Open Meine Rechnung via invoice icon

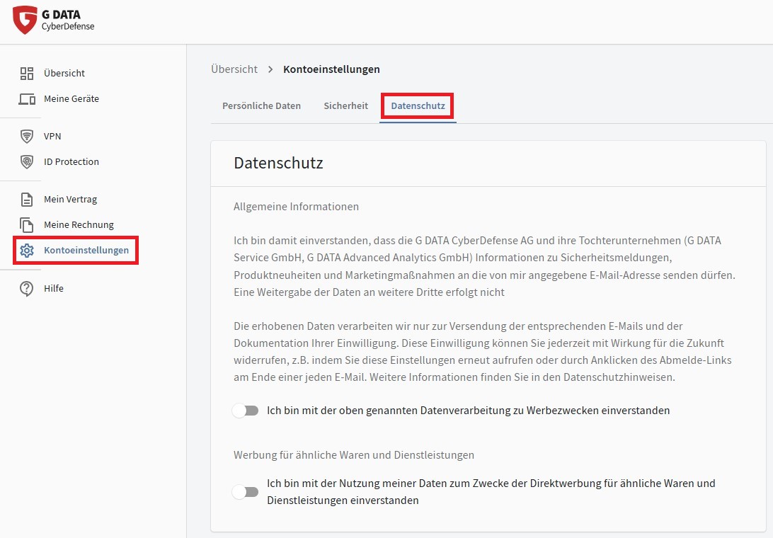coord(27,224)
